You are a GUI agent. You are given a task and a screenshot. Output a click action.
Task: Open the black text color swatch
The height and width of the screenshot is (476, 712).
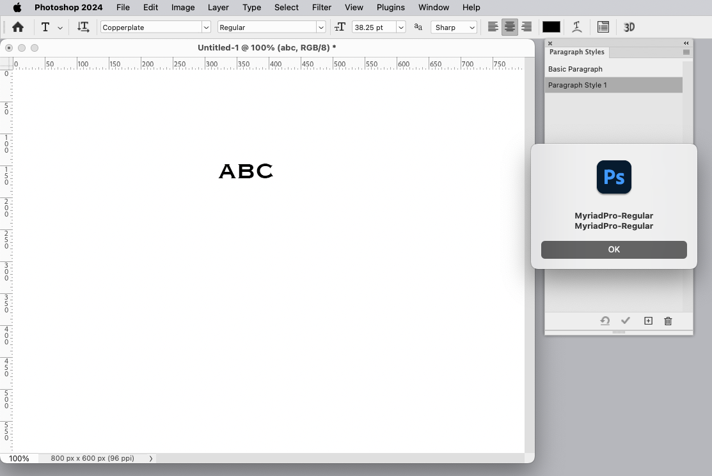(551, 27)
